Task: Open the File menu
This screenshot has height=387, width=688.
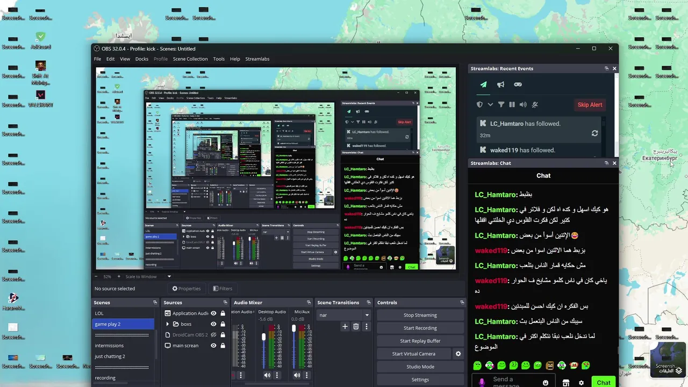Action: pyautogui.click(x=97, y=59)
